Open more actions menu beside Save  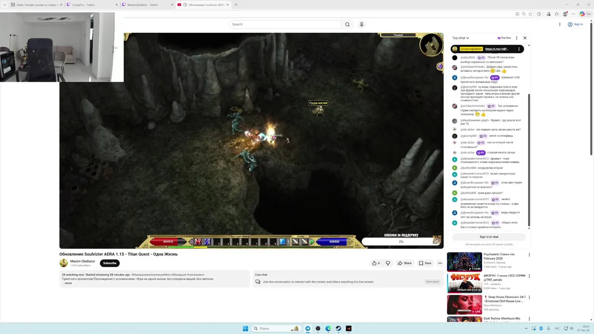(x=440, y=263)
